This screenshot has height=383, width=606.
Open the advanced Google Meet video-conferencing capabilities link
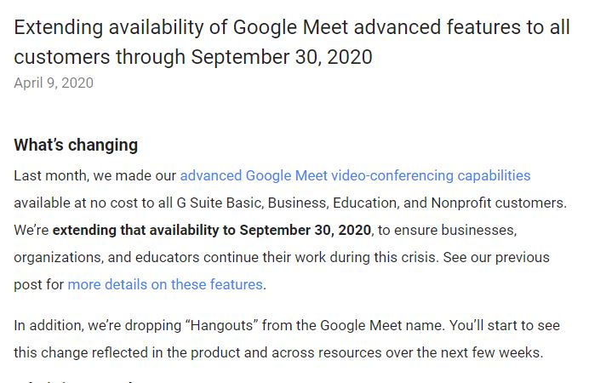pyautogui.click(x=355, y=176)
